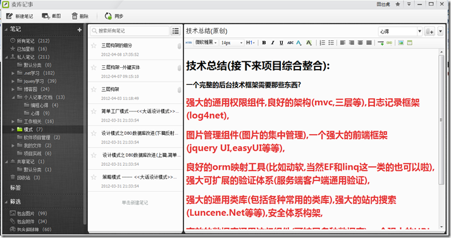
Task: Insert a numbered list
Action: (x=323, y=42)
